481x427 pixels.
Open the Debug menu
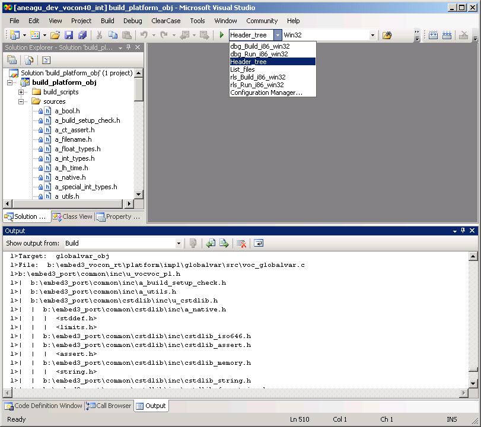tap(132, 21)
